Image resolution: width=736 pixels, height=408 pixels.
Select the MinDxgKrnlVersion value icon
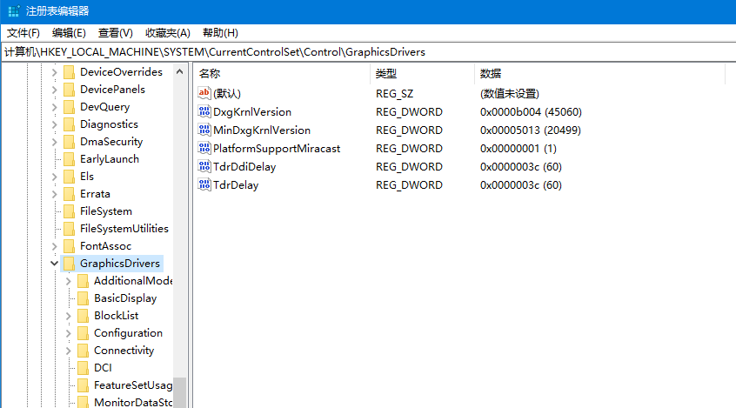click(204, 130)
